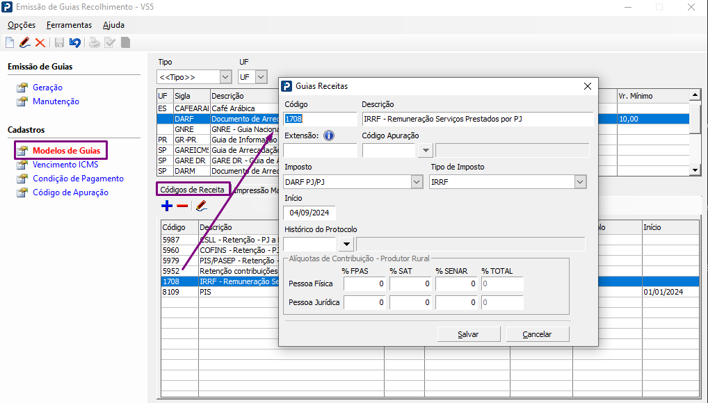Open the Tipo de Imposto dropdown showing IRRF
This screenshot has height=403, width=708.
tap(580, 182)
